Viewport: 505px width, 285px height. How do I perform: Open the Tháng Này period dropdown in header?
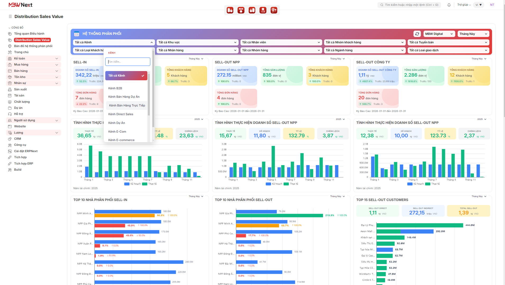point(473,34)
